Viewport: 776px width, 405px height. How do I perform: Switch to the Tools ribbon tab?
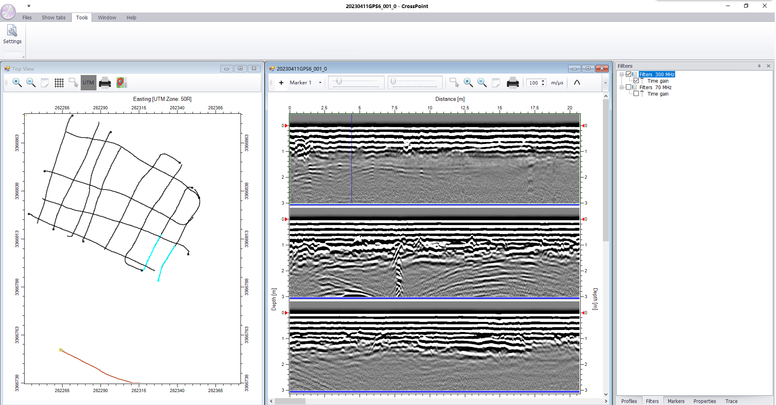[x=82, y=17]
